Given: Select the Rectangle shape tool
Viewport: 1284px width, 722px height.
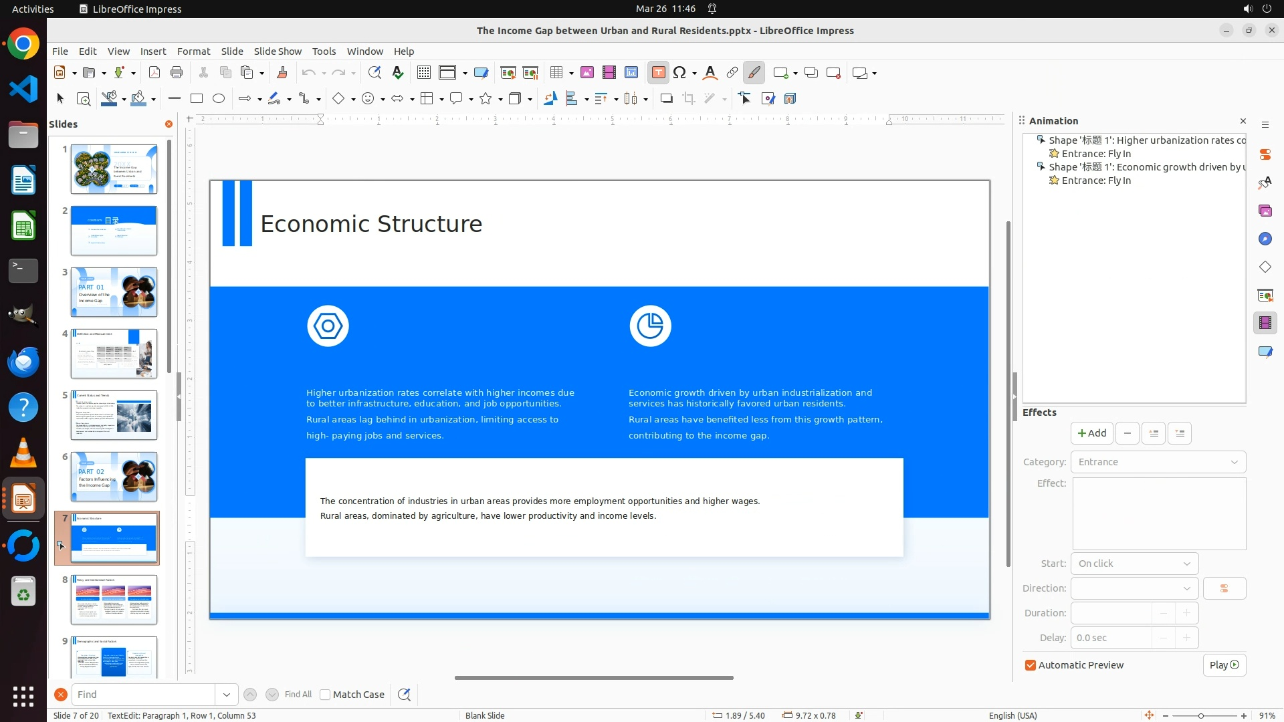Looking at the screenshot, I should coord(197,99).
